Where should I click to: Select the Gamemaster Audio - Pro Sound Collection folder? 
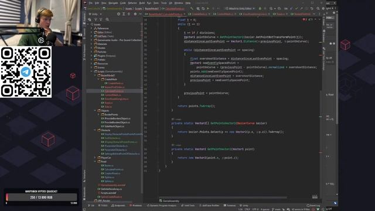click(117, 40)
